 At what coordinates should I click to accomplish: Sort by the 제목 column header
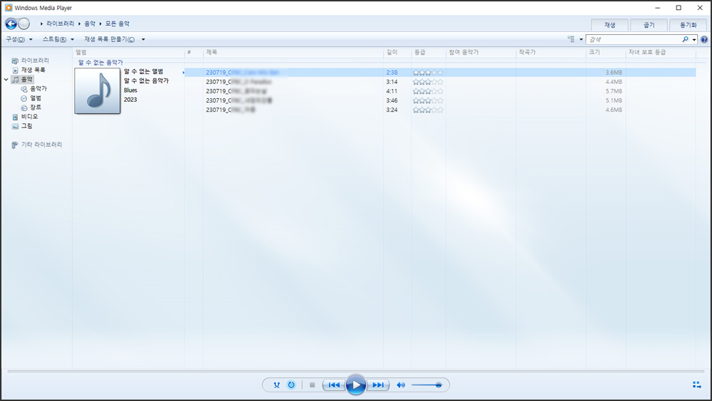[293, 53]
